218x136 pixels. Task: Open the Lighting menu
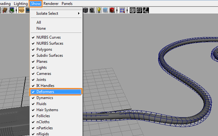coord(21,4)
